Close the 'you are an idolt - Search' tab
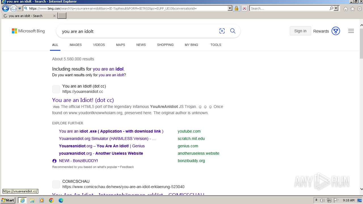 pyautogui.click(x=54, y=16)
